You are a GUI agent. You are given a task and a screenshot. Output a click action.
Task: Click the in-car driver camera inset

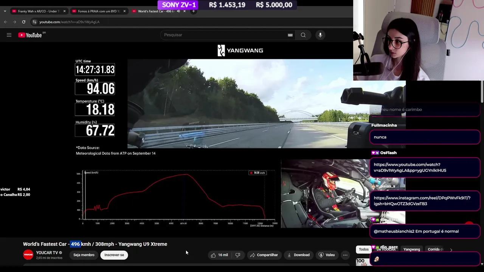coord(324,193)
